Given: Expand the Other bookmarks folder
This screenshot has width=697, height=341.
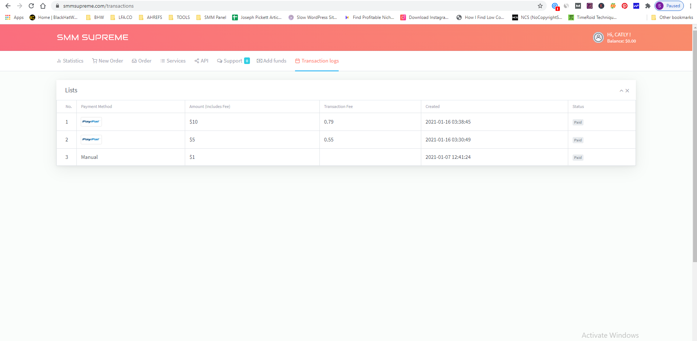Looking at the screenshot, I should point(672,17).
